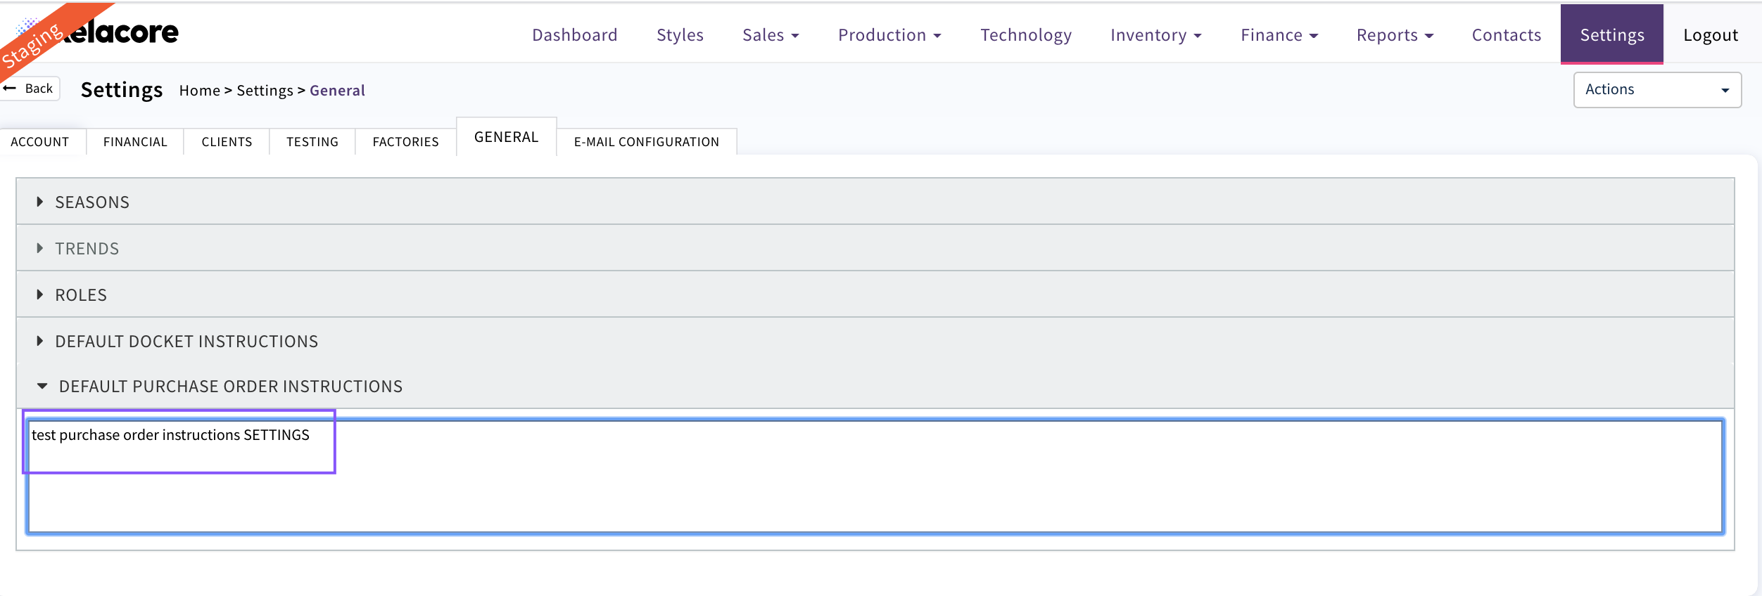Viewport: 1762px width, 596px height.
Task: Click the Logout link
Action: point(1710,35)
